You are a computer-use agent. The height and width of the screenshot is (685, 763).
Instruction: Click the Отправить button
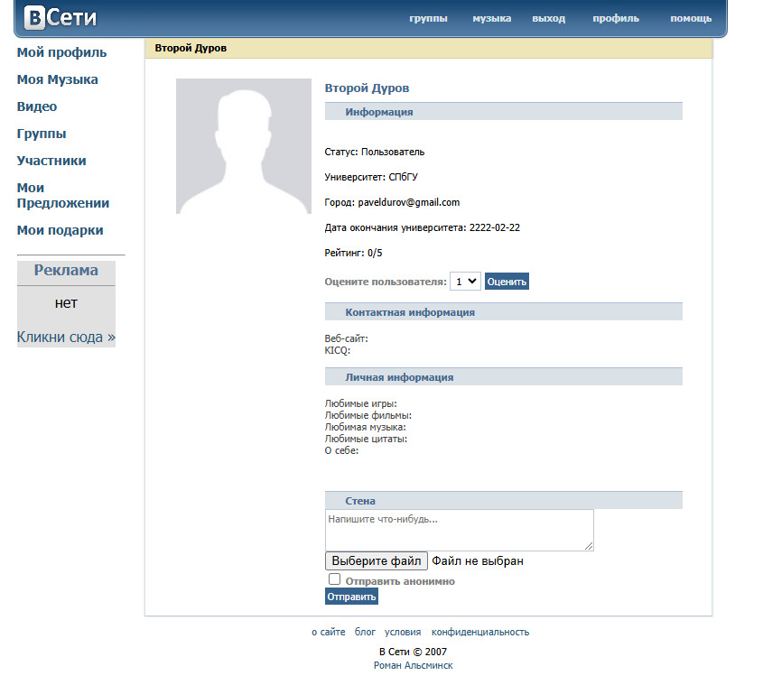351,597
